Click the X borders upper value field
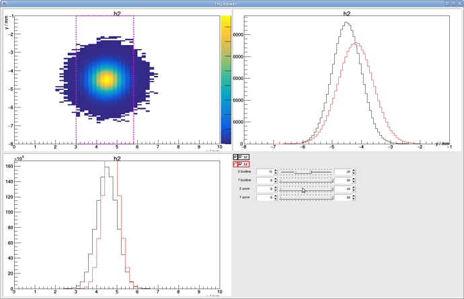The width and height of the screenshot is (464, 299). click(342, 172)
